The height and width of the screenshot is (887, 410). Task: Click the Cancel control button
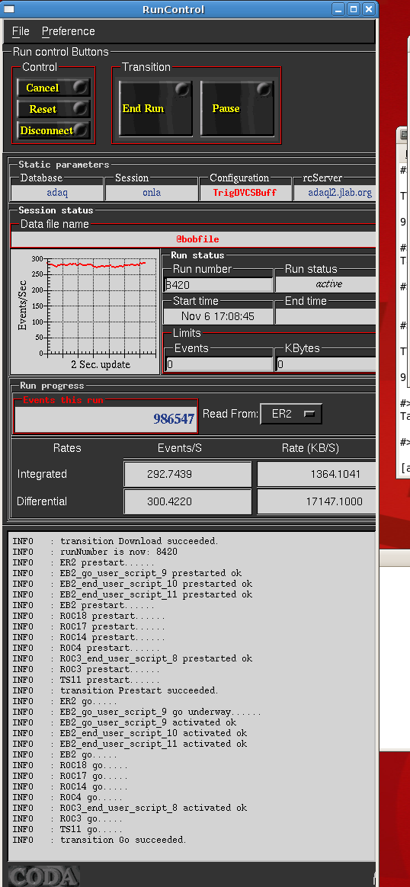pos(53,88)
